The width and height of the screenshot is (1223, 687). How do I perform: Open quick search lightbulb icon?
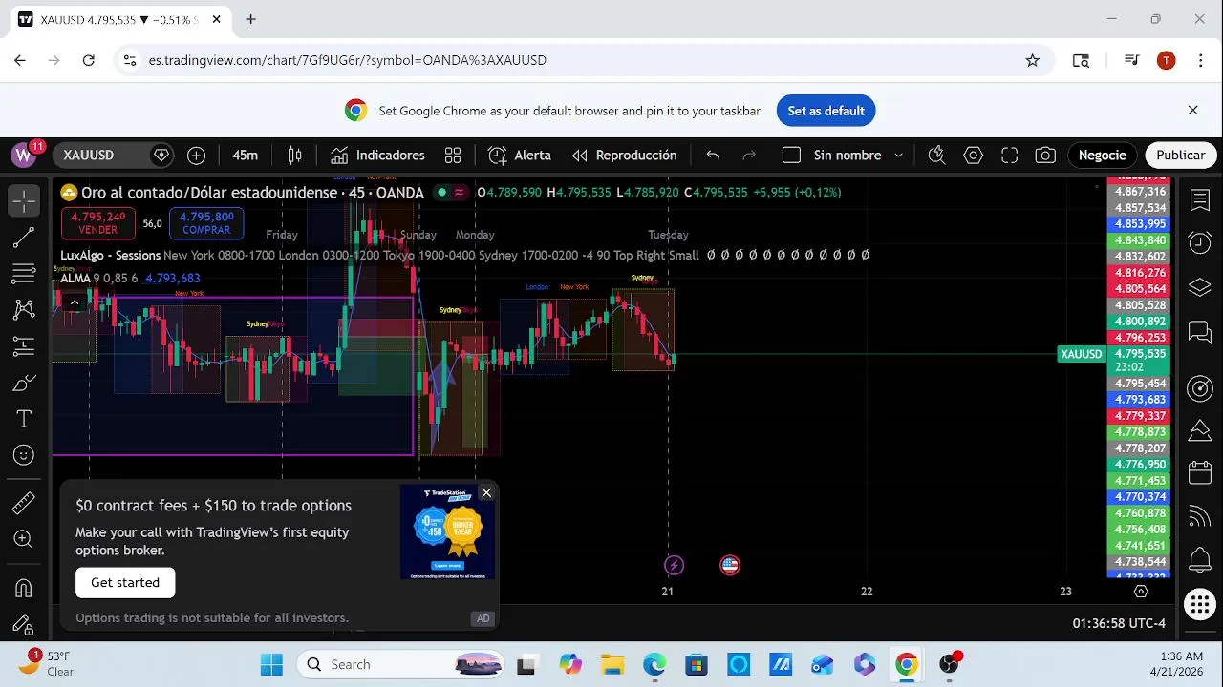click(936, 155)
